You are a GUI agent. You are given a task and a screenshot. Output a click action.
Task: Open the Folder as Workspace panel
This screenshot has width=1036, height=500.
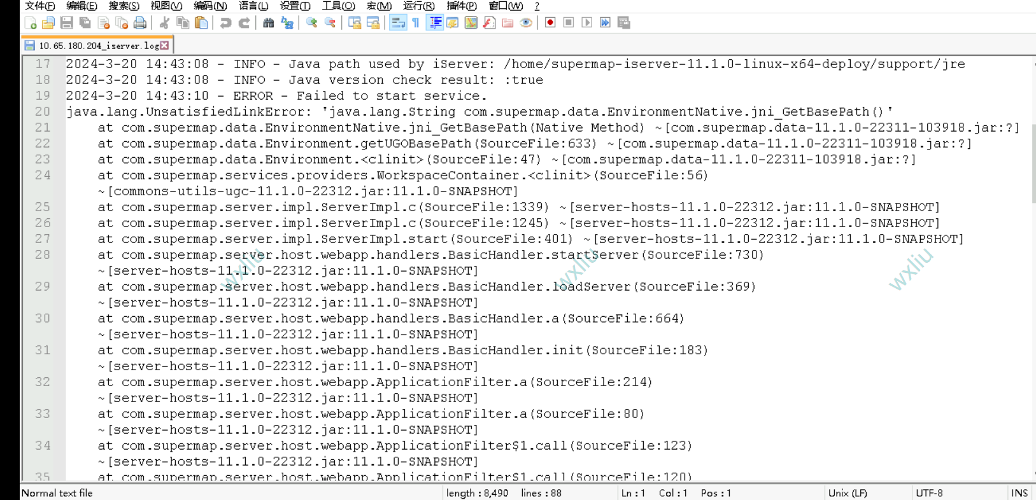coord(507,23)
